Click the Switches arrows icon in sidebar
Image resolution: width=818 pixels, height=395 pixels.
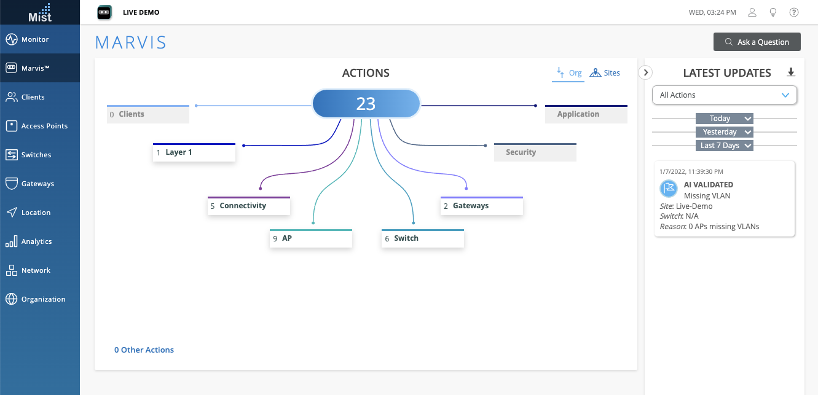11,155
